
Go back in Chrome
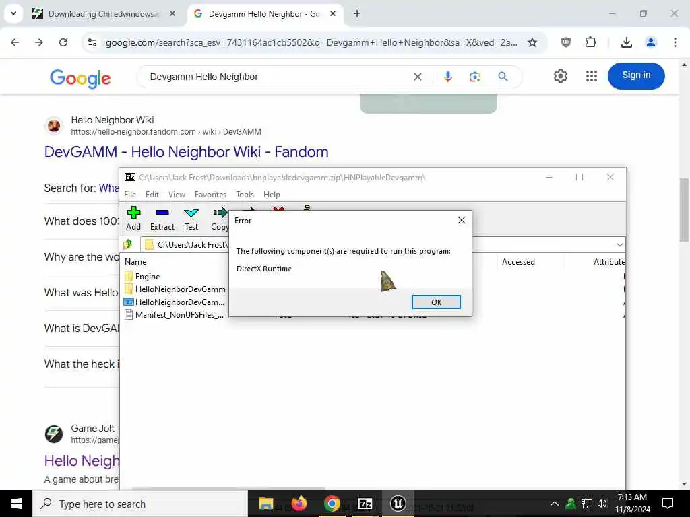[15, 42]
